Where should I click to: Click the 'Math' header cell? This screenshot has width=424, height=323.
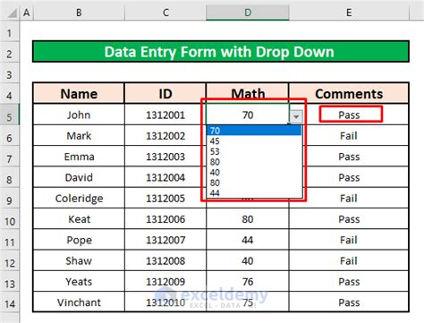(248, 94)
